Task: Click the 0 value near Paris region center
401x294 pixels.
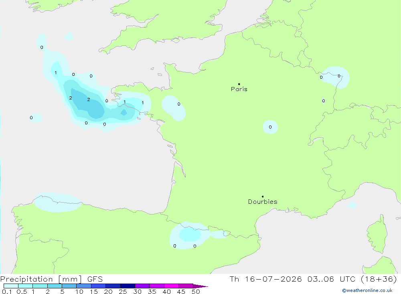Action: click(x=270, y=127)
